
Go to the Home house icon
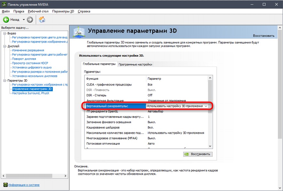[42, 20]
